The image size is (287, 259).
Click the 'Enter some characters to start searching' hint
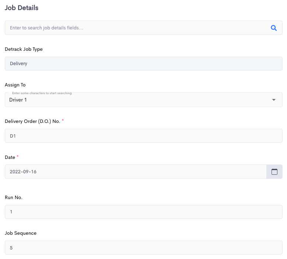pyautogui.click(x=42, y=93)
